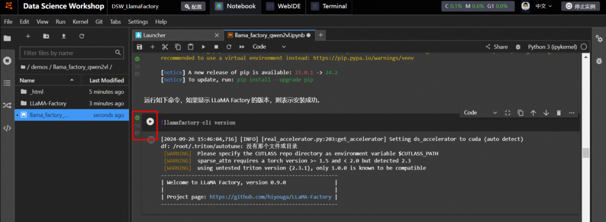
Task: Clear the cell output with the X circle
Action: pos(151,140)
